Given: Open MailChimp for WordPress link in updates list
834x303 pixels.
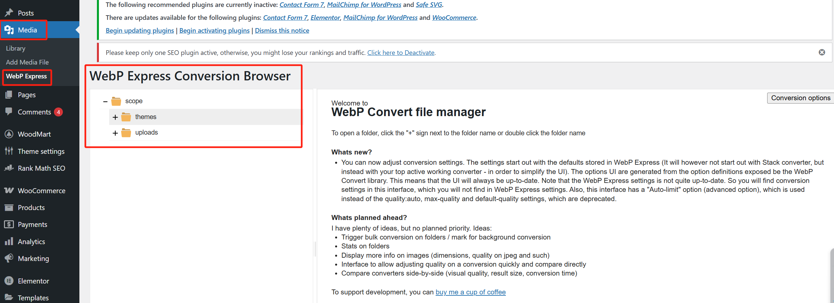Looking at the screenshot, I should tap(380, 18).
